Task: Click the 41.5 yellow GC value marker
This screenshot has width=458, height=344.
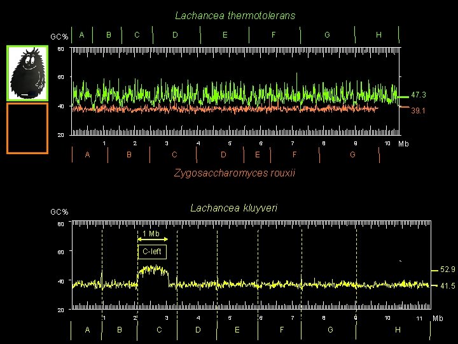Action: click(447, 286)
